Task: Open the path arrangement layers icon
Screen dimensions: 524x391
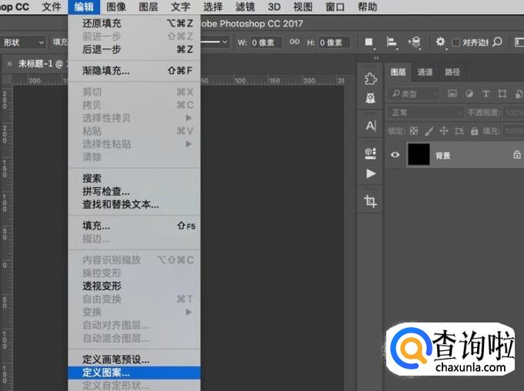Action: 415,42
